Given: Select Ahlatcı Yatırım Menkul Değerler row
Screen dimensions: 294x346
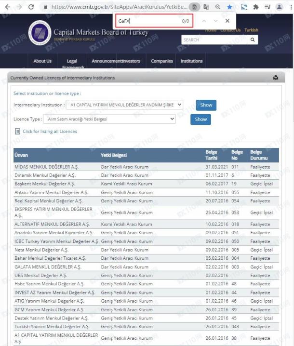Looking at the screenshot, I should (x=146, y=192).
